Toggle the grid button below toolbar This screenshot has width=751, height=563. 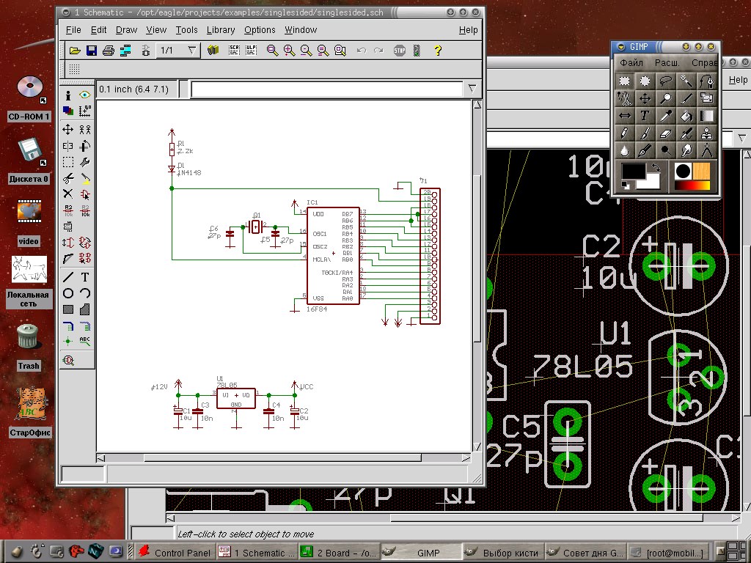point(74,69)
